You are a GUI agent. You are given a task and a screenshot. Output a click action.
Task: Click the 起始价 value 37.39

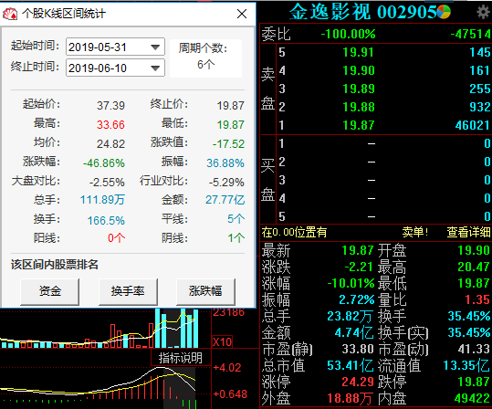tap(110, 106)
